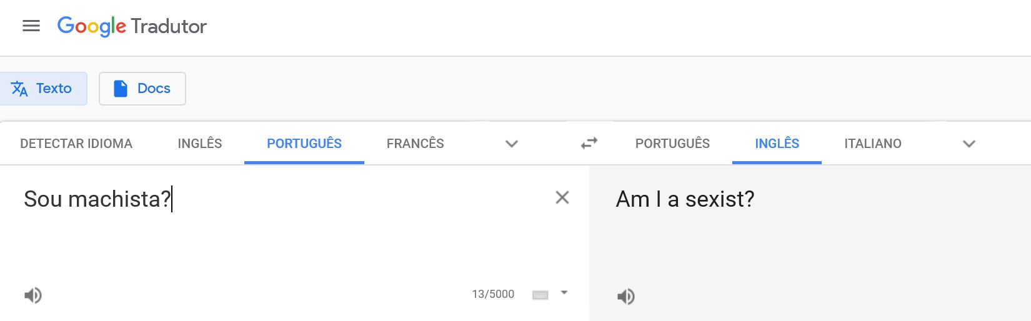
Task: Switch to Texto translation mode
Action: coord(42,89)
